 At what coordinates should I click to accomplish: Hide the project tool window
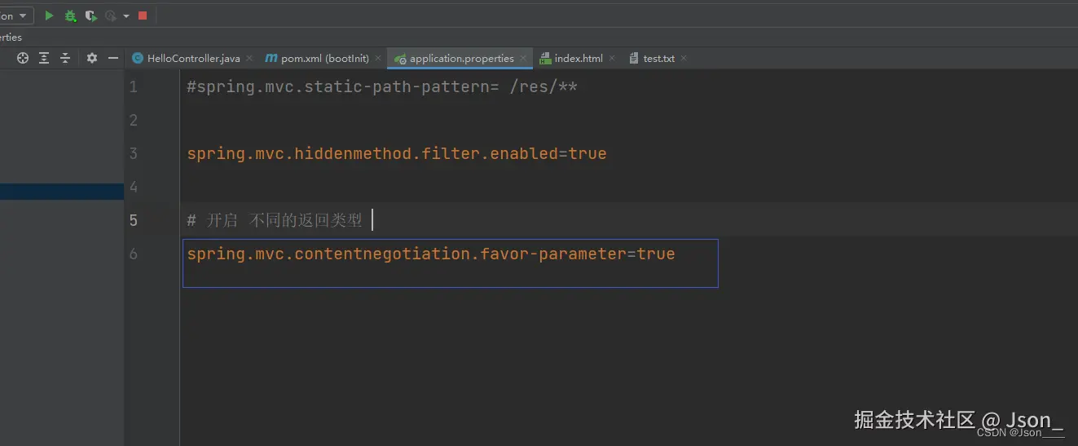(113, 58)
